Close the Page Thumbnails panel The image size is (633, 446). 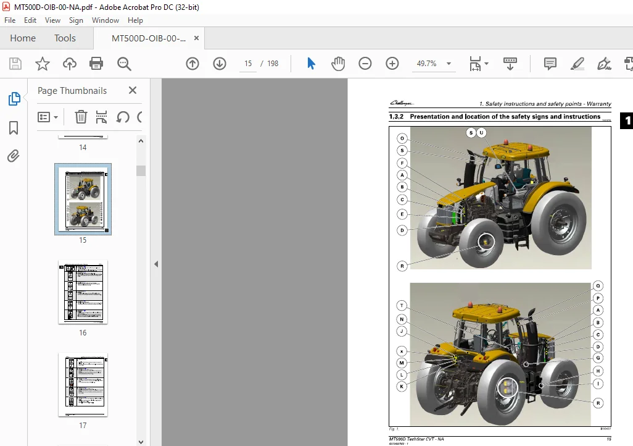coord(133,90)
